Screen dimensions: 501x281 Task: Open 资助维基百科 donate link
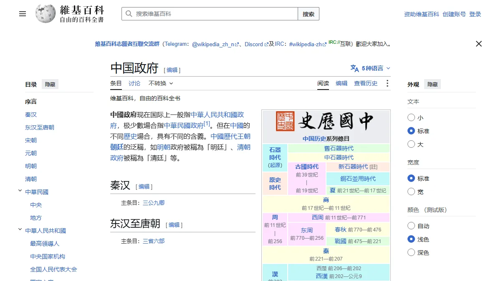pyautogui.click(x=422, y=14)
